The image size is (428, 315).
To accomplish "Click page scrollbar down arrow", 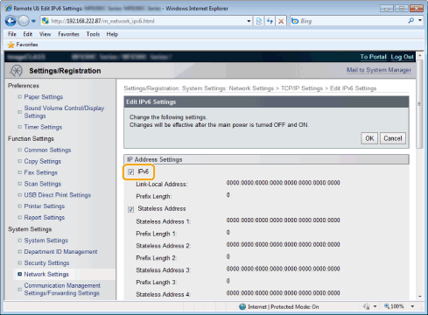I will coord(420,296).
